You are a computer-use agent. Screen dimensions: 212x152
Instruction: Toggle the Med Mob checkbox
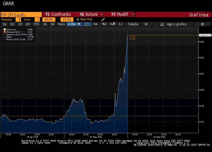(78, 19)
